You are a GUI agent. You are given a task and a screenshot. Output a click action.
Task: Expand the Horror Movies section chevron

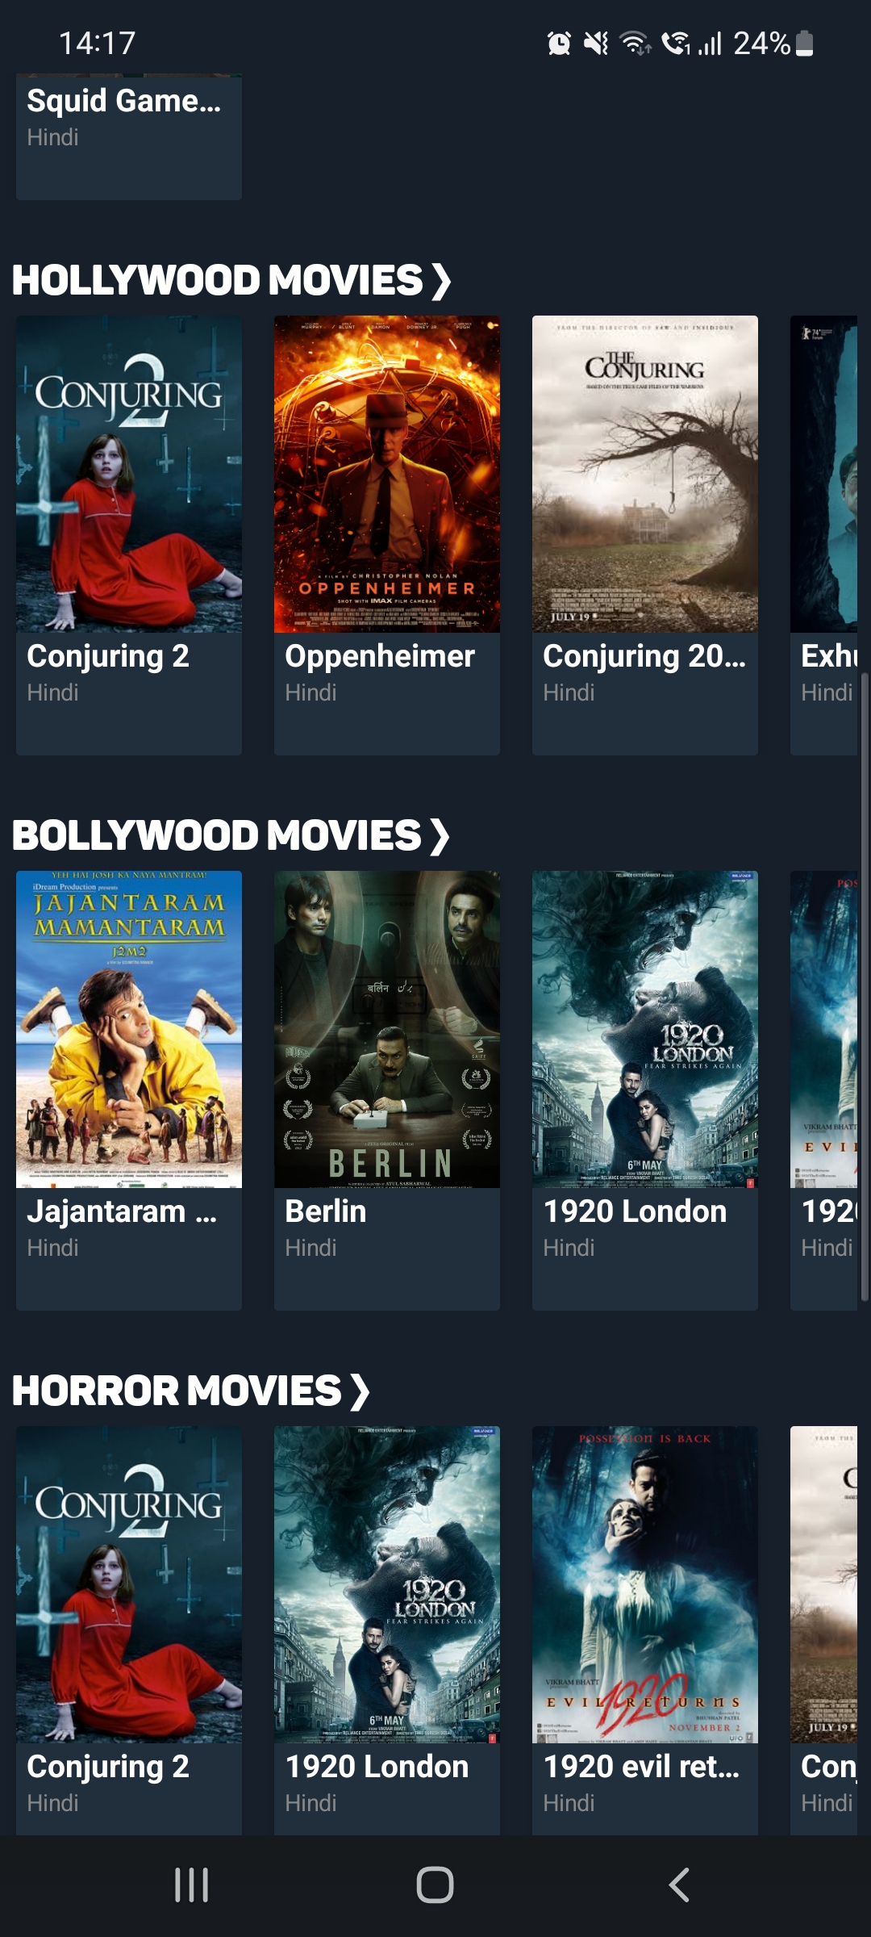tap(360, 1391)
